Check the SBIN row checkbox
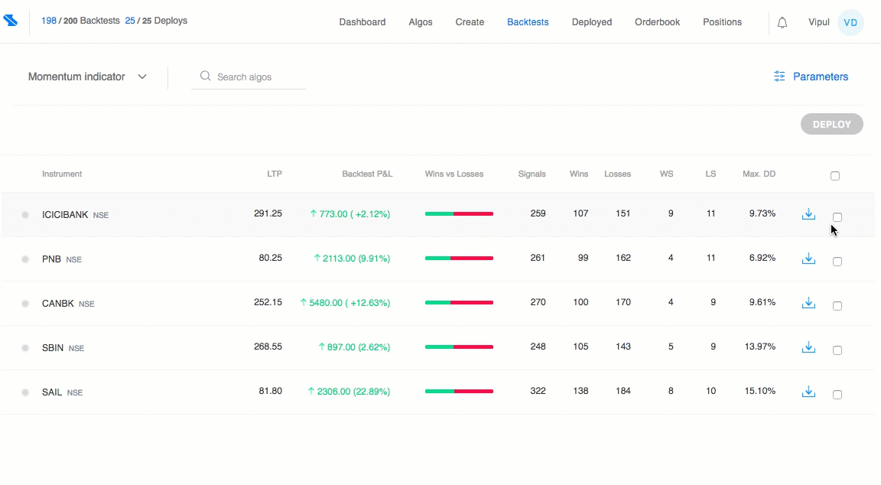This screenshot has width=881, height=485. (x=837, y=350)
